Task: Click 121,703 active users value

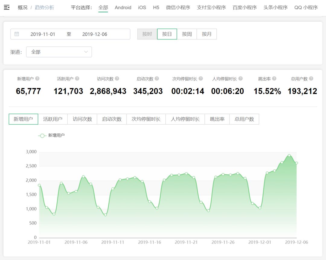Action: coord(69,91)
